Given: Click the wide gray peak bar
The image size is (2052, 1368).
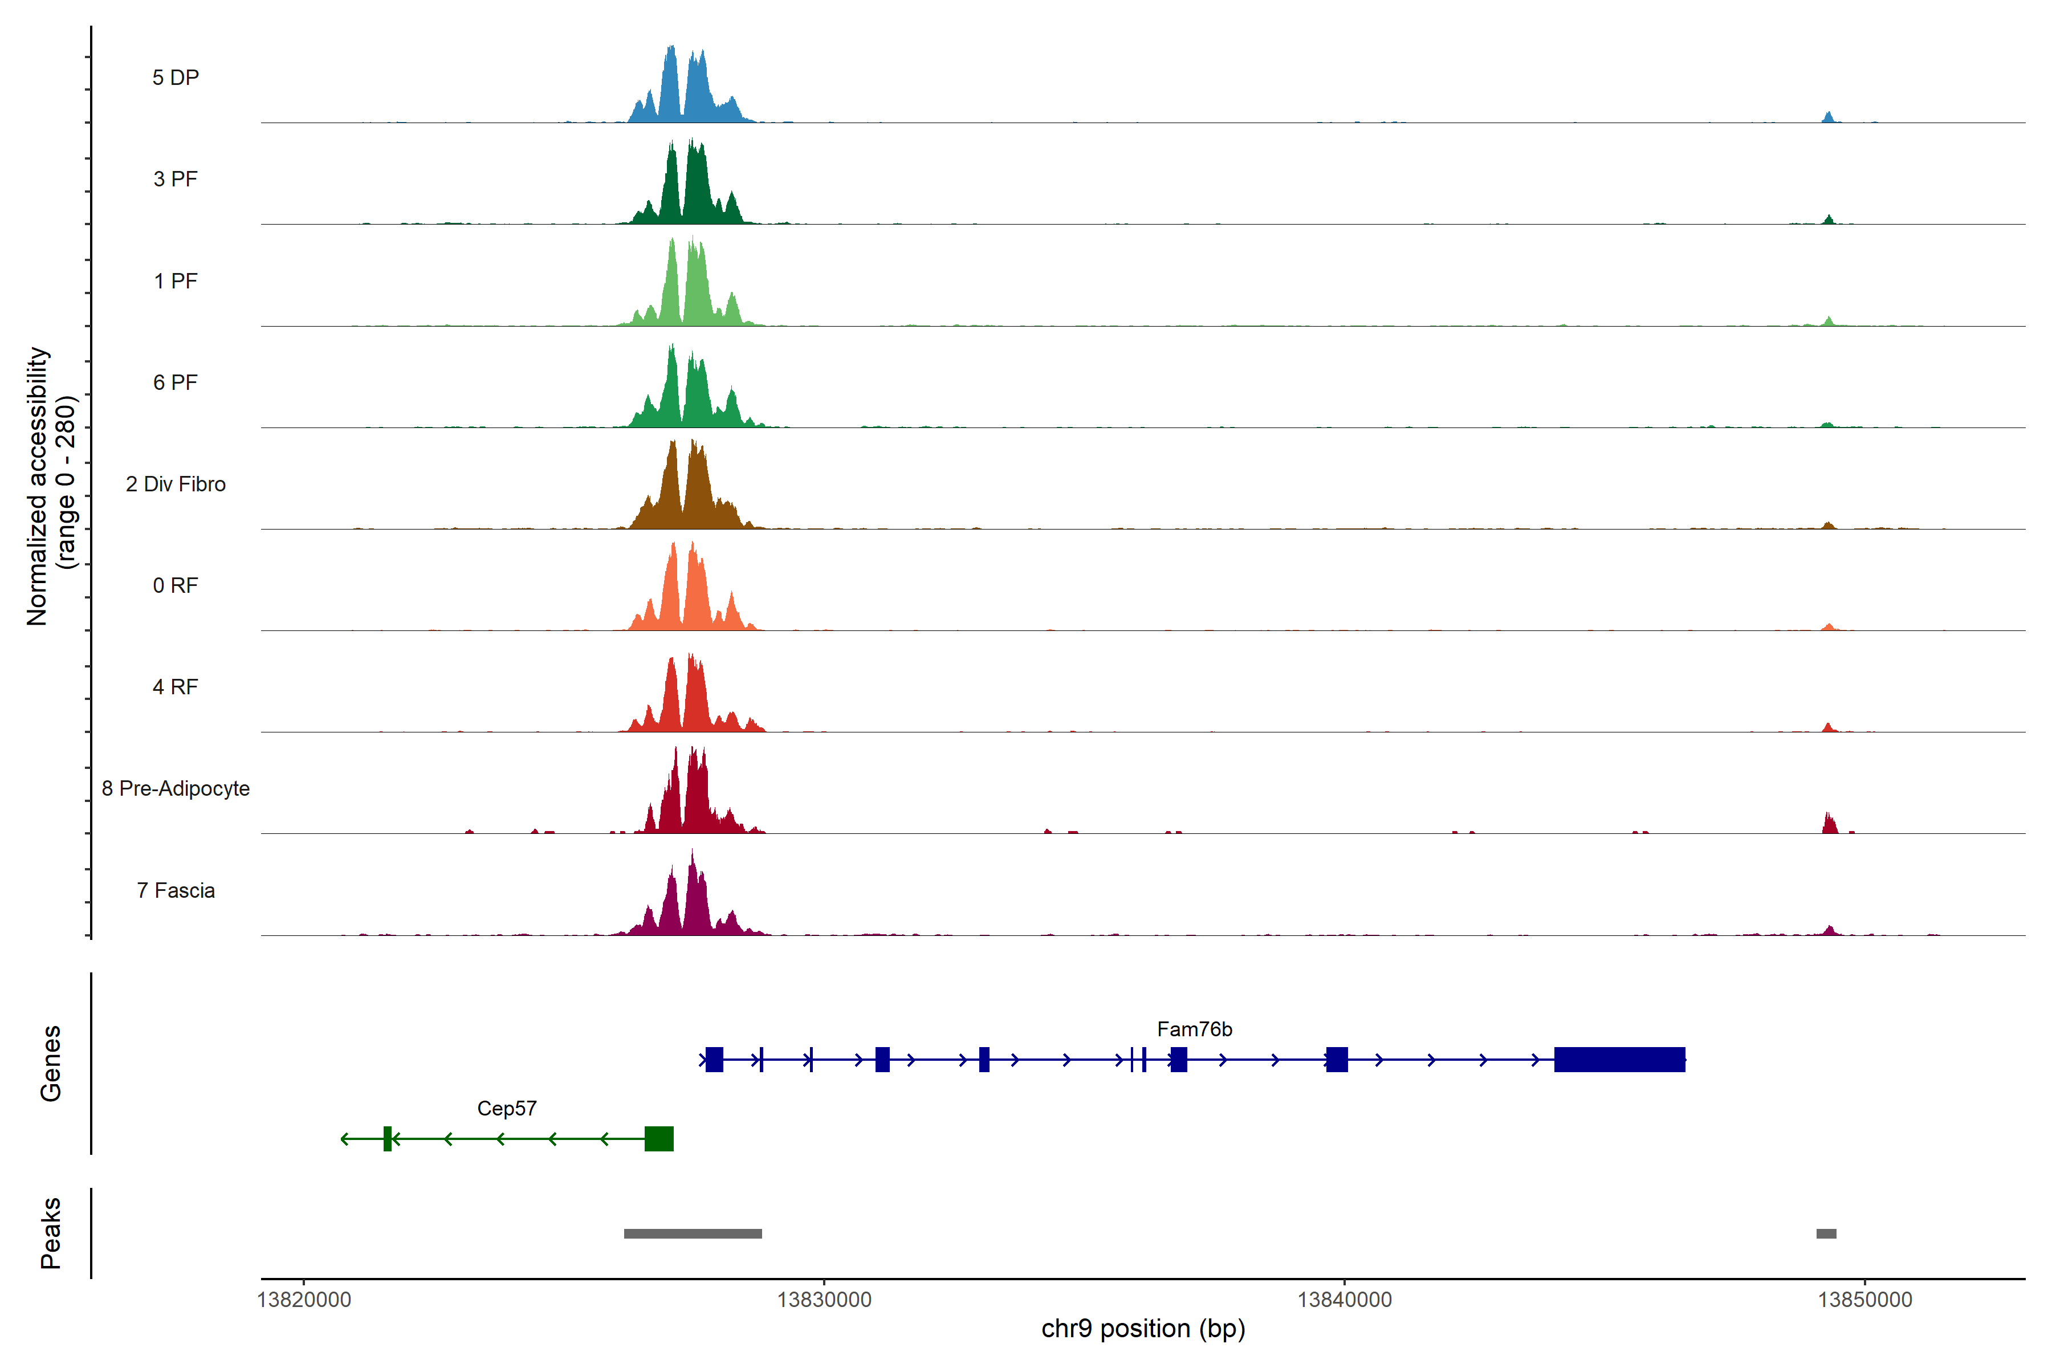Looking at the screenshot, I should (693, 1233).
